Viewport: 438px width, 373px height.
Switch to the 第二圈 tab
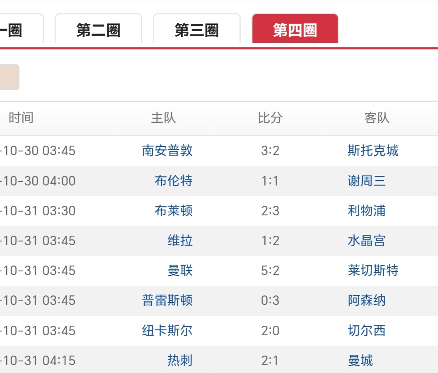pyautogui.click(x=98, y=30)
